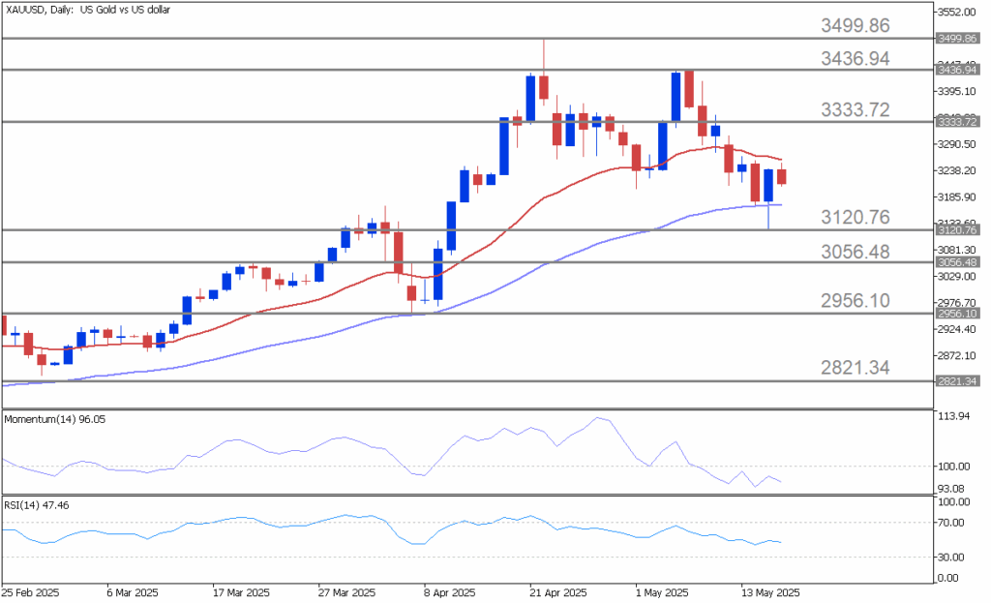Click the 25 Feb 2025 date label

click(x=30, y=593)
